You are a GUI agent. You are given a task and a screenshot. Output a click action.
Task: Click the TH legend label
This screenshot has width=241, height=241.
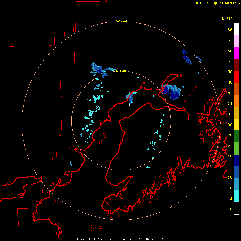coord(230,209)
